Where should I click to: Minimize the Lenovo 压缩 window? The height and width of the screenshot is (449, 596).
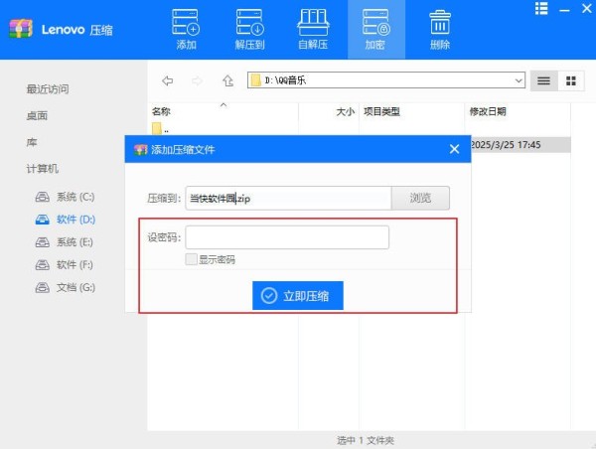564,9
